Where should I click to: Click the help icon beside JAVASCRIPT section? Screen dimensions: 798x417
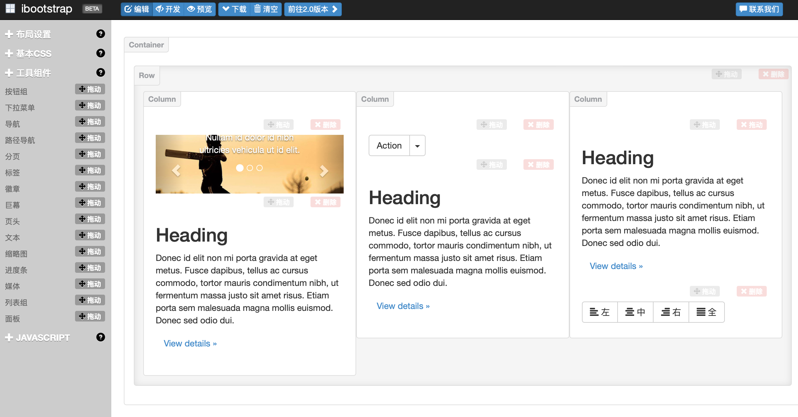tap(100, 337)
